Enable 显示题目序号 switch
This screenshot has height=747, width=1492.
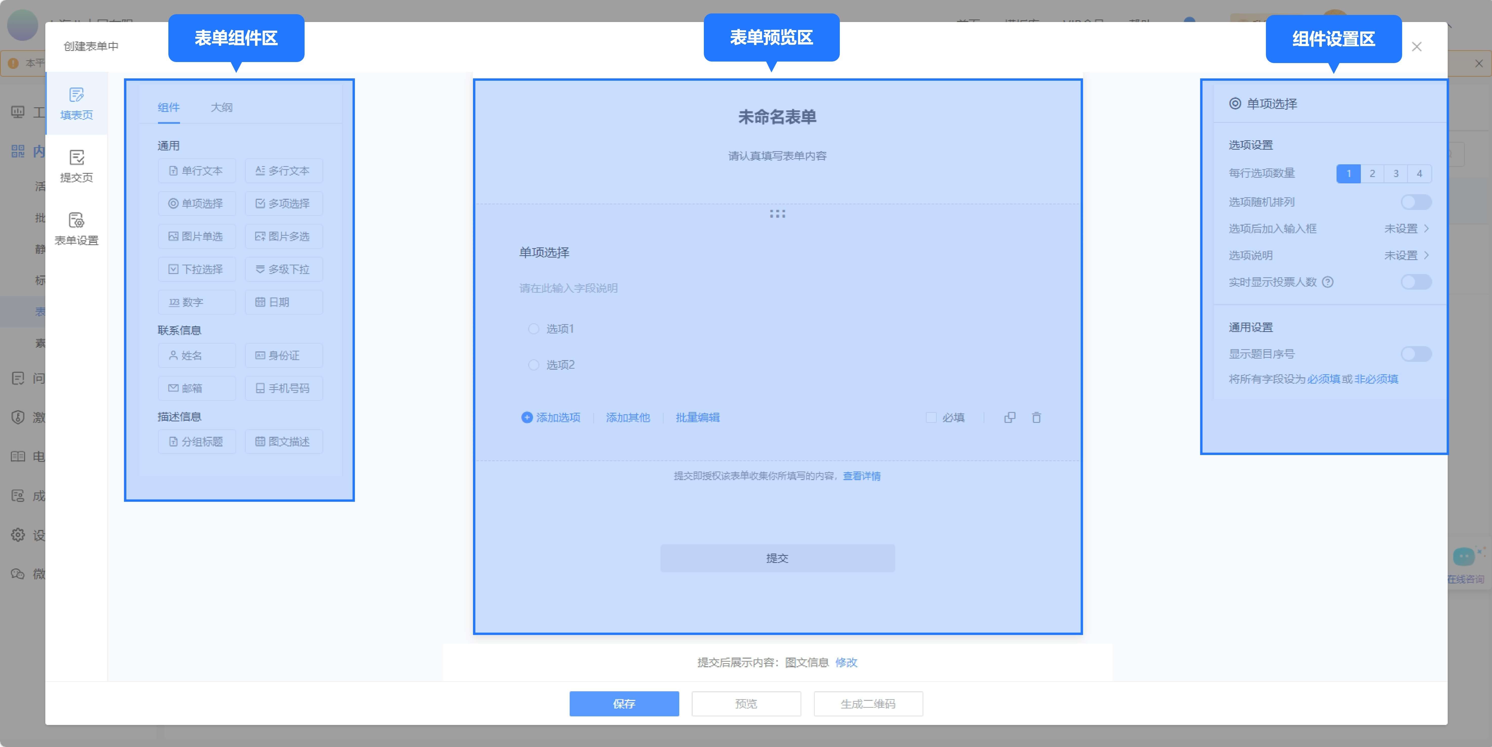[x=1416, y=354]
